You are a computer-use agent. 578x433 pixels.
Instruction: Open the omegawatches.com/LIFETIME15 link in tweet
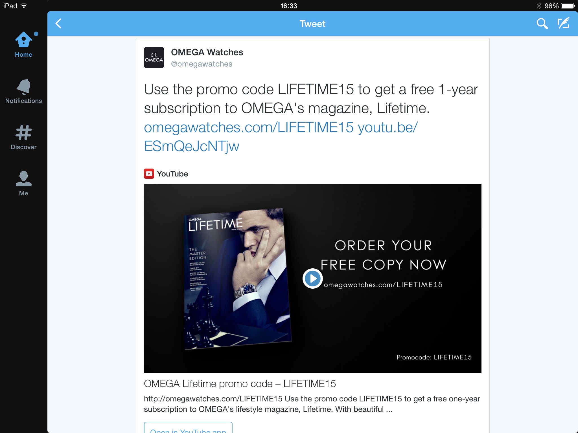(x=249, y=127)
